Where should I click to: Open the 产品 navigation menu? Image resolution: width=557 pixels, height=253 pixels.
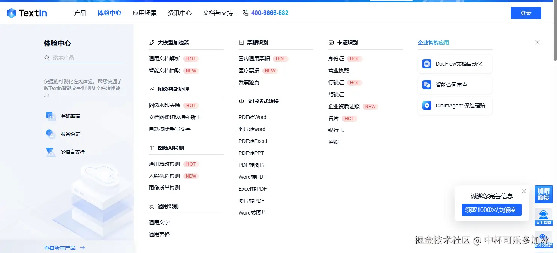[x=80, y=13]
